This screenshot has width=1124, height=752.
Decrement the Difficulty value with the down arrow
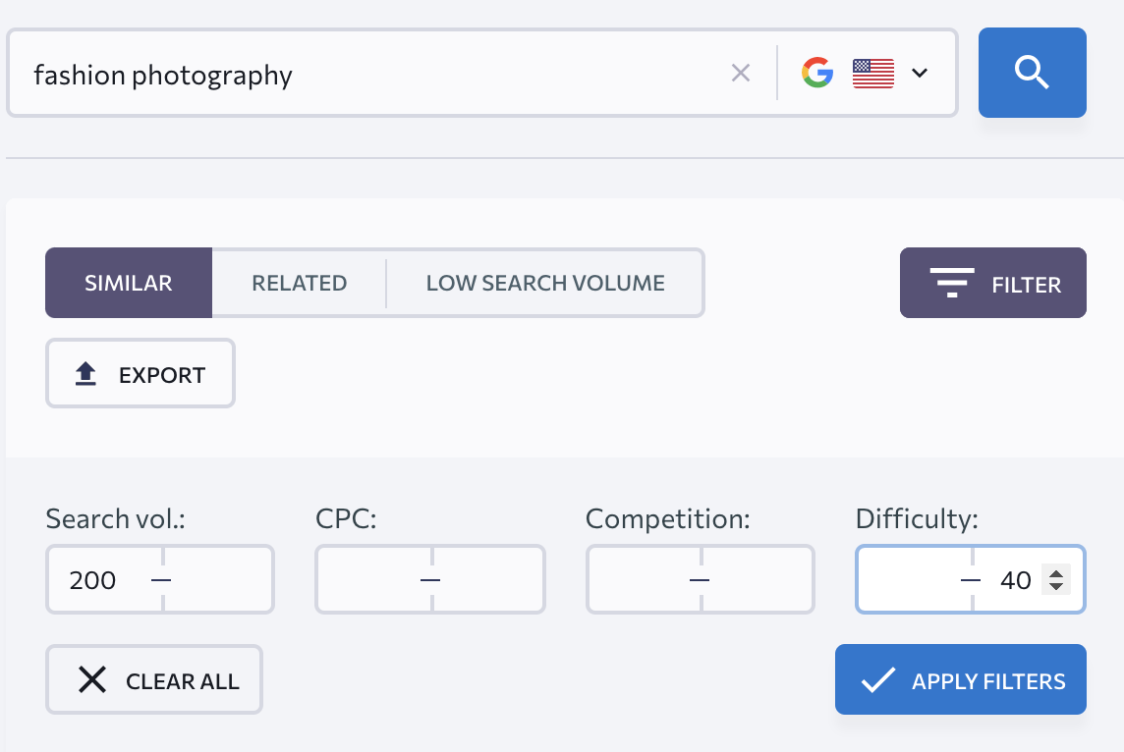(1056, 586)
